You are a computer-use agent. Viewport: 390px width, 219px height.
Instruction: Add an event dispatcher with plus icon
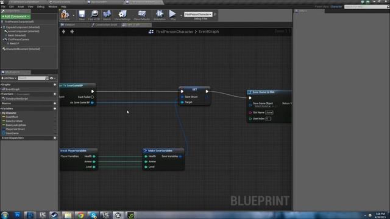click(55, 138)
